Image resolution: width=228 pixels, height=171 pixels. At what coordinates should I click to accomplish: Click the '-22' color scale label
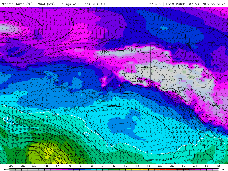tap(33, 166)
